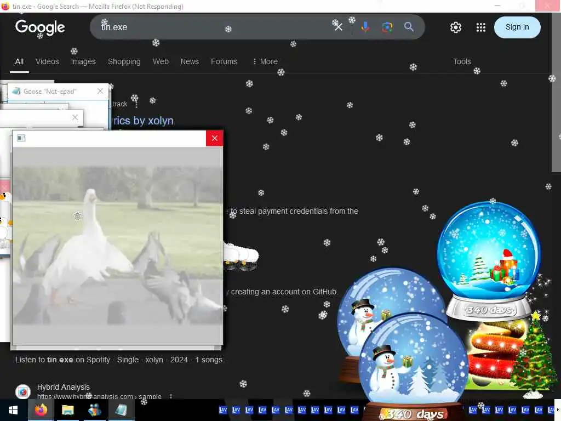Image resolution: width=561 pixels, height=421 pixels.
Task: Click the Goose "Not-epad" title icon
Action: click(16, 92)
